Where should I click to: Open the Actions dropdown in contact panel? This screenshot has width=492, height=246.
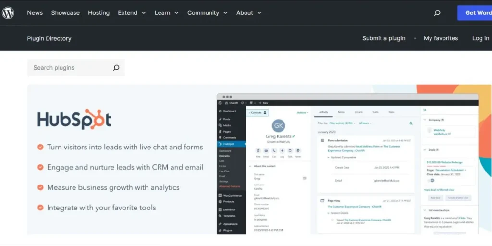tap(303, 112)
